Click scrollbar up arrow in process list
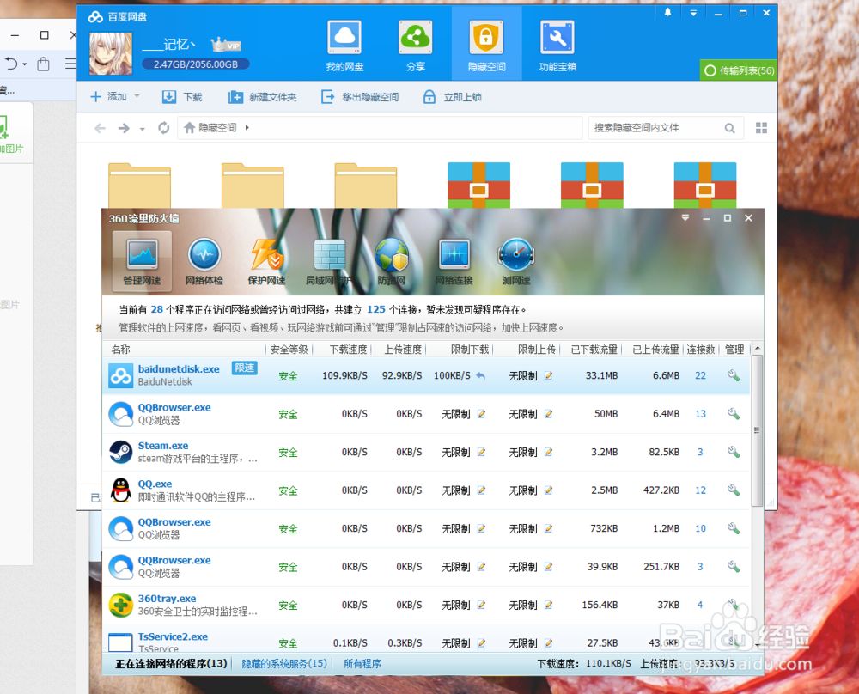This screenshot has width=859, height=694. (757, 349)
